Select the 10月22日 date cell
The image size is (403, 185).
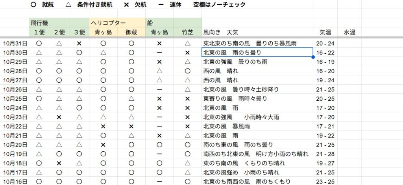coord(15,126)
